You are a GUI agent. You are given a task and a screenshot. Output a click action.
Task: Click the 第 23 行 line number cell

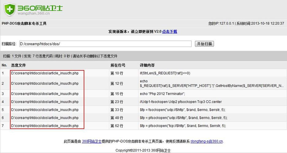tap(117, 102)
